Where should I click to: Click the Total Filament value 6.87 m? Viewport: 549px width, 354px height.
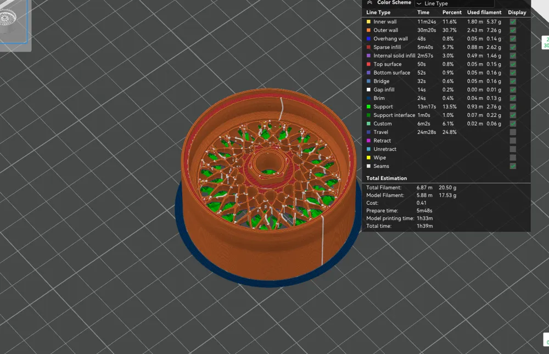click(424, 188)
